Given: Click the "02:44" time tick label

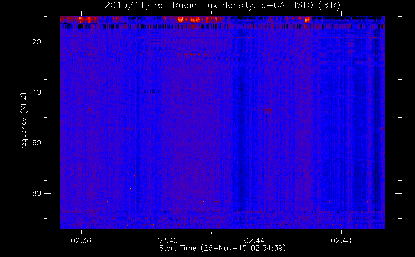Looking at the screenshot, I should [254, 241].
